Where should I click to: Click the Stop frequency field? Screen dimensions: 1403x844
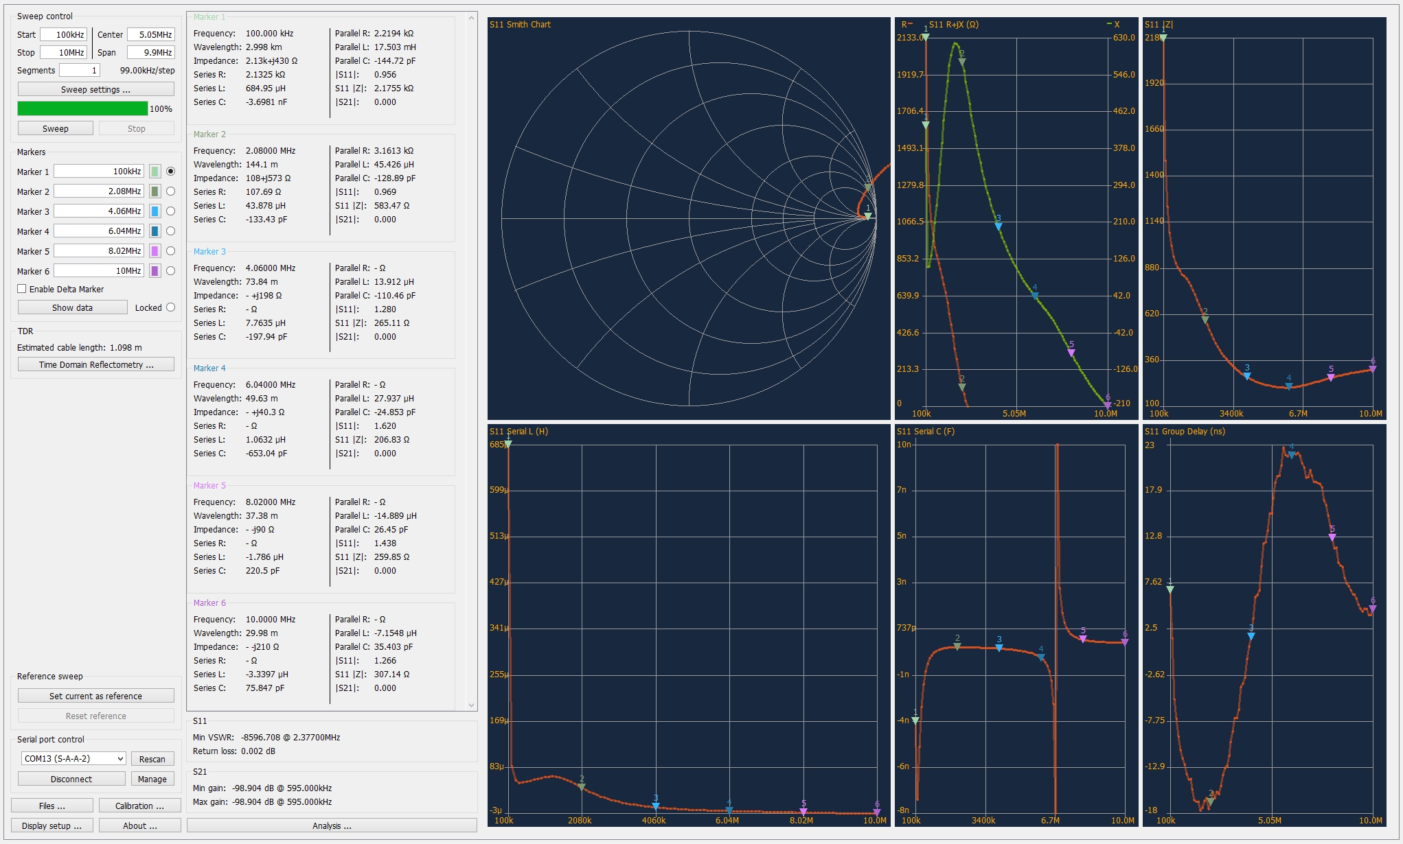pyautogui.click(x=63, y=52)
